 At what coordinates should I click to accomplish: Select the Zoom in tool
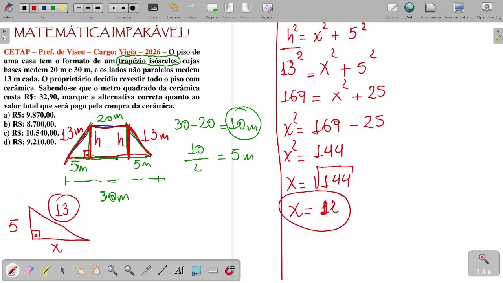(113, 270)
